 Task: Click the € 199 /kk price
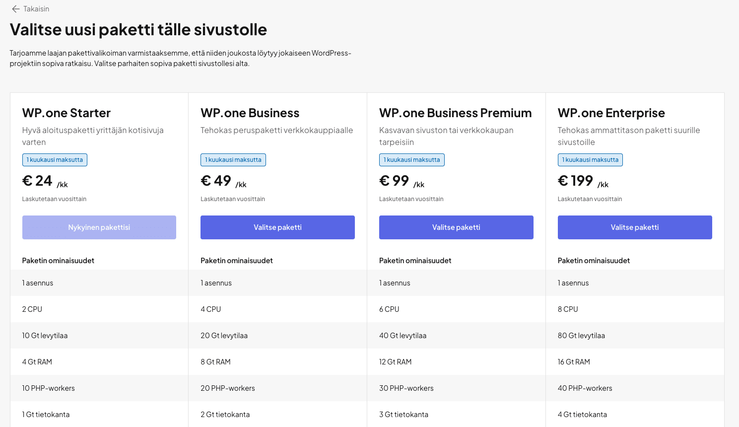tap(583, 181)
